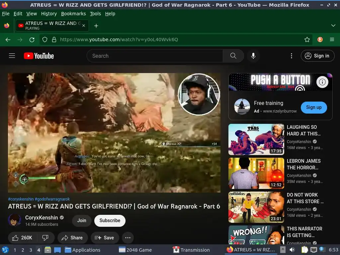Open volume speaker tray icon
This screenshot has height=255, width=340.
pyautogui.click(x=292, y=250)
